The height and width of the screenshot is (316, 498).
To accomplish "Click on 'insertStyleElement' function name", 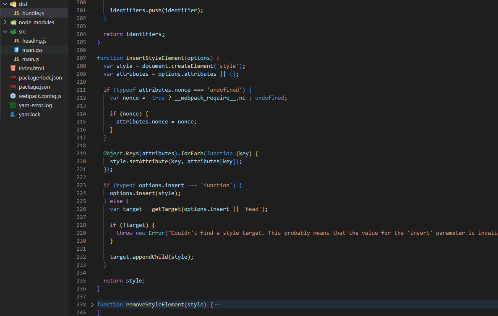I will pyautogui.click(x=155, y=58).
